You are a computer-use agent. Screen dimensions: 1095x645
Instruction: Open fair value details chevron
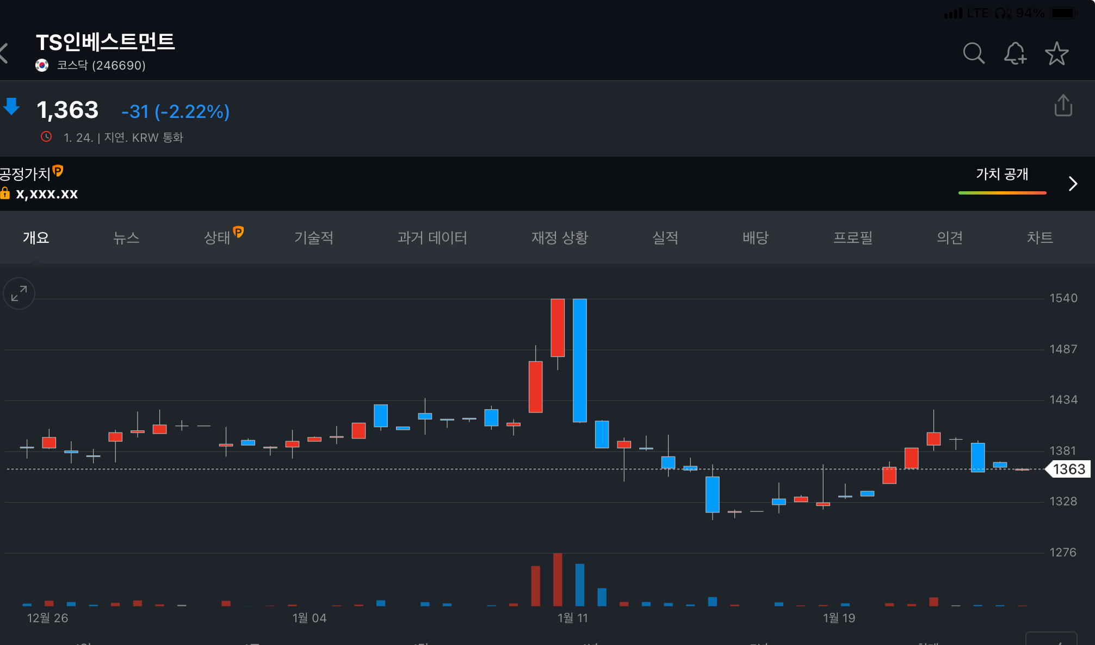tap(1073, 184)
